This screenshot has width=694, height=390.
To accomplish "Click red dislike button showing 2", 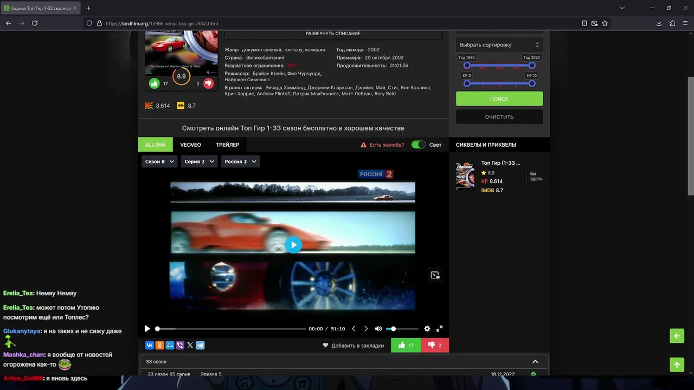I will (x=435, y=345).
